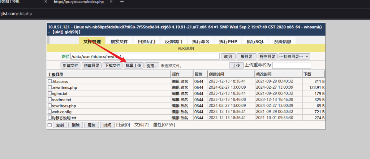This screenshot has height=159, width=370.
Task: Click 改名 link for rewriteas.php
Action: pos(184,106)
